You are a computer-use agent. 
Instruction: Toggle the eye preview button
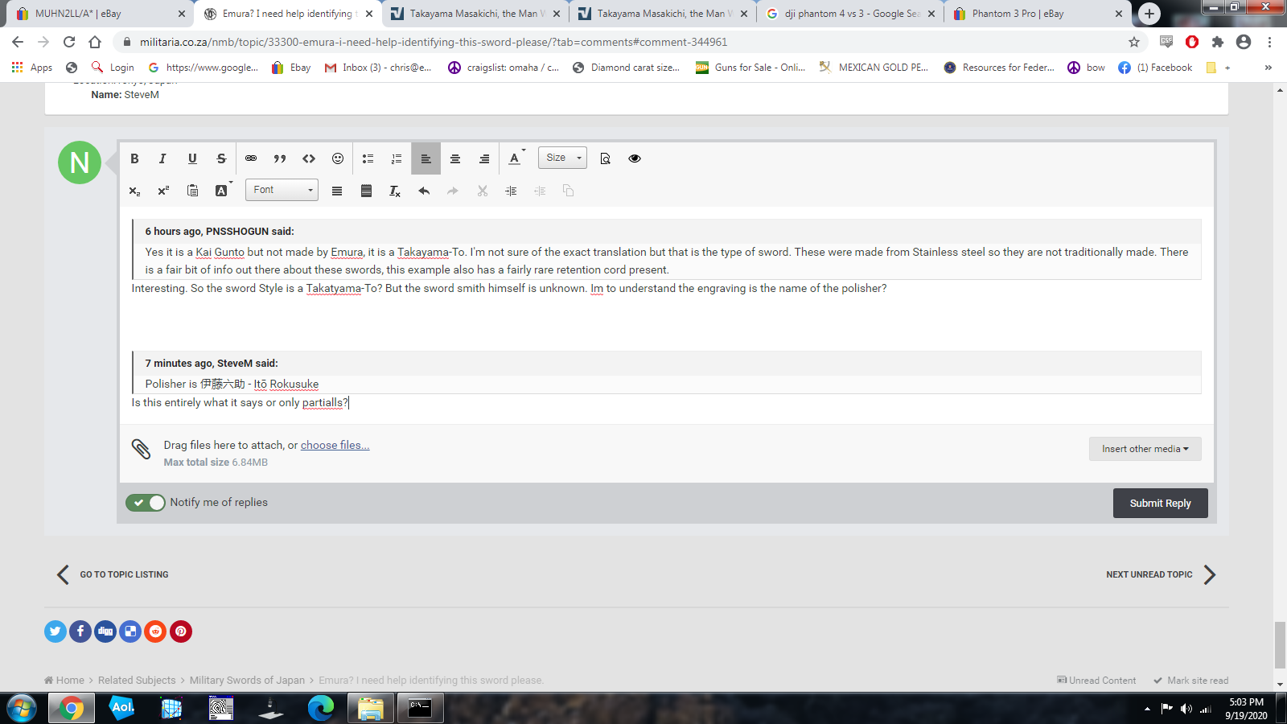click(x=635, y=158)
